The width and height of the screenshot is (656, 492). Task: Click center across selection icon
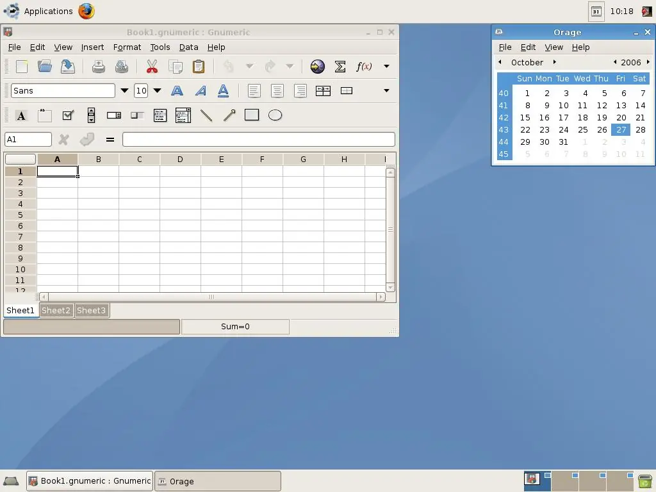(323, 91)
